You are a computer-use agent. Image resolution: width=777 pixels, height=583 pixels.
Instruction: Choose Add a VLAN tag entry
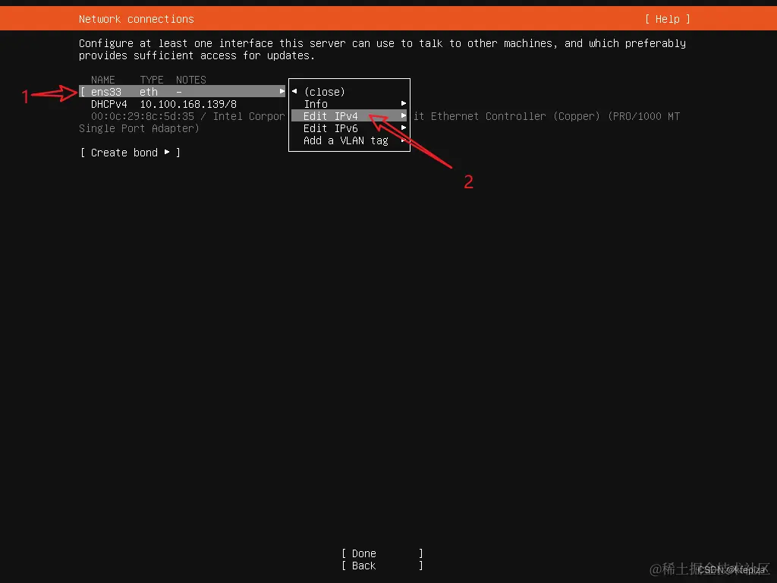tap(348, 140)
